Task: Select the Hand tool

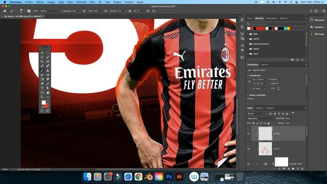Action: 48,93
